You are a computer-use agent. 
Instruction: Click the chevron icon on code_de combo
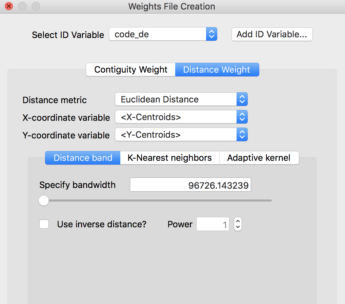coord(212,34)
